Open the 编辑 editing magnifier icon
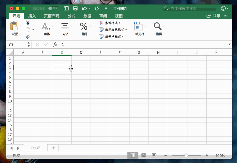The height and width of the screenshot is (163, 237). click(157, 26)
